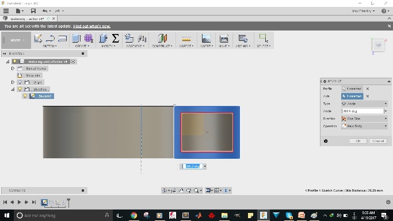393x221 pixels.
Task: Click the Create Sketch icon
Action: (x=38, y=39)
